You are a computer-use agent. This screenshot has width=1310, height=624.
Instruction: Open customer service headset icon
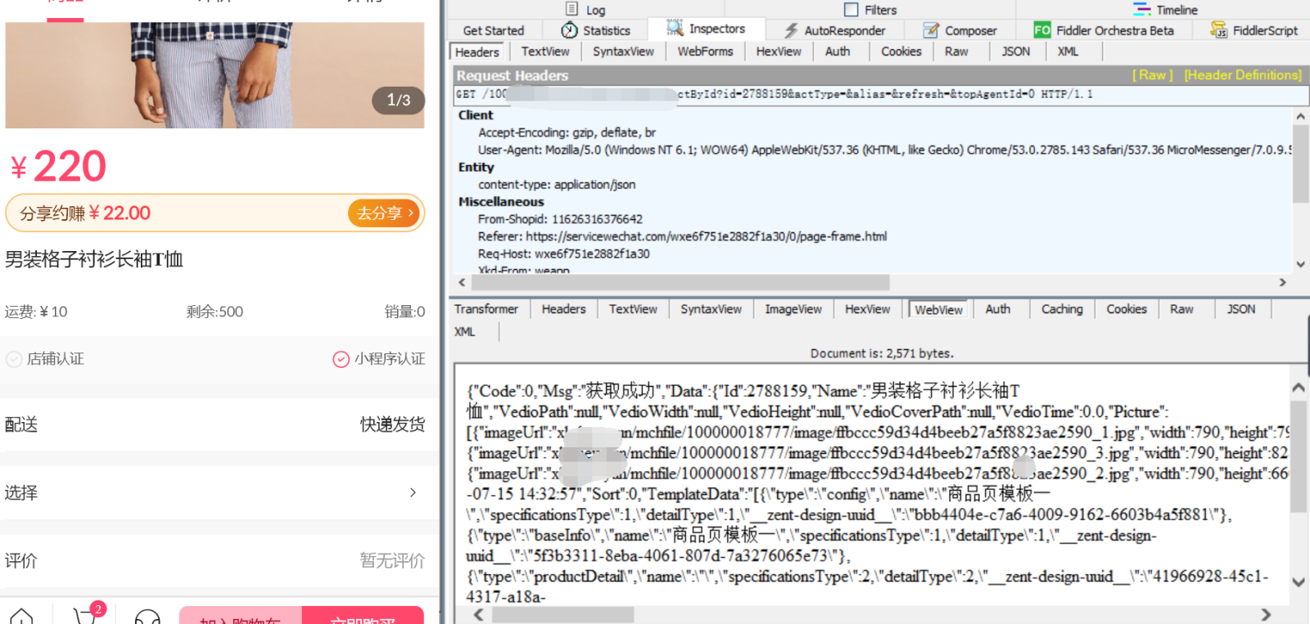pos(147,617)
